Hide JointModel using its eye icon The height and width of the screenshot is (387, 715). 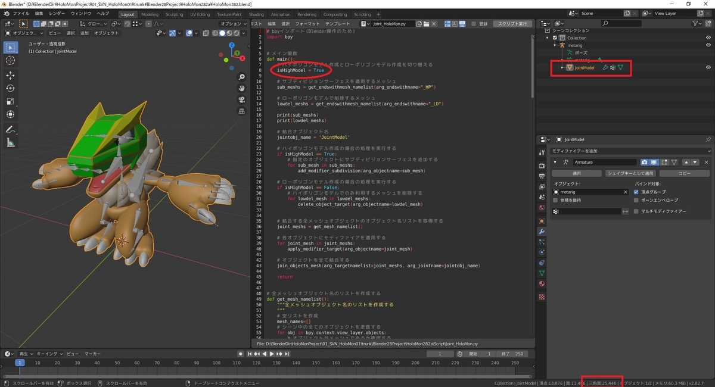coord(708,68)
